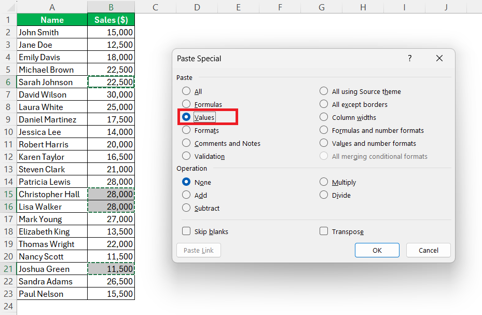The width and height of the screenshot is (482, 315).
Task: Select column G header
Action: (322, 7)
